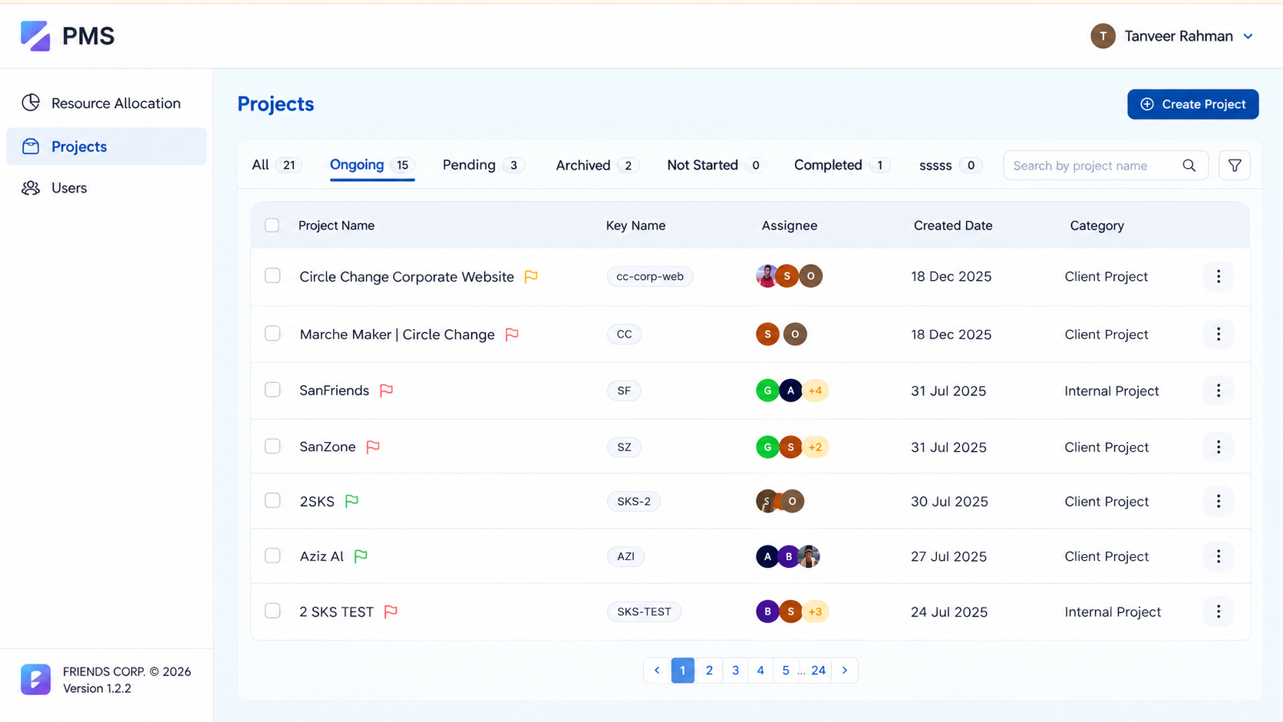1283x722 pixels.
Task: Click the PMS logo icon
Action: 35,36
